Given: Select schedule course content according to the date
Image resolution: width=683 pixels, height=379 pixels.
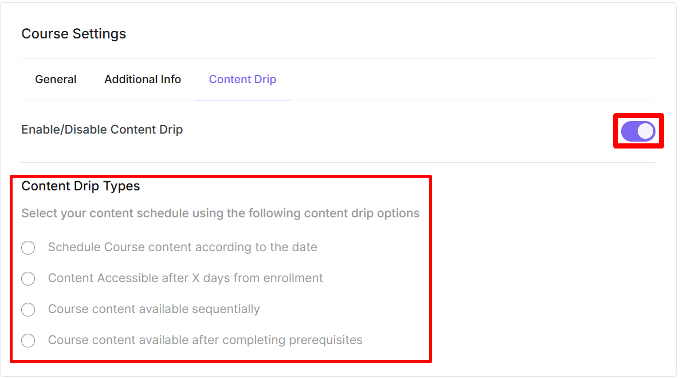Looking at the screenshot, I should (28, 248).
